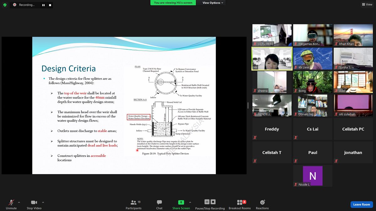Viewport: 376px width, 211px height.
Task: Click muted mic icon on jonathan's tile
Action: click(336, 161)
